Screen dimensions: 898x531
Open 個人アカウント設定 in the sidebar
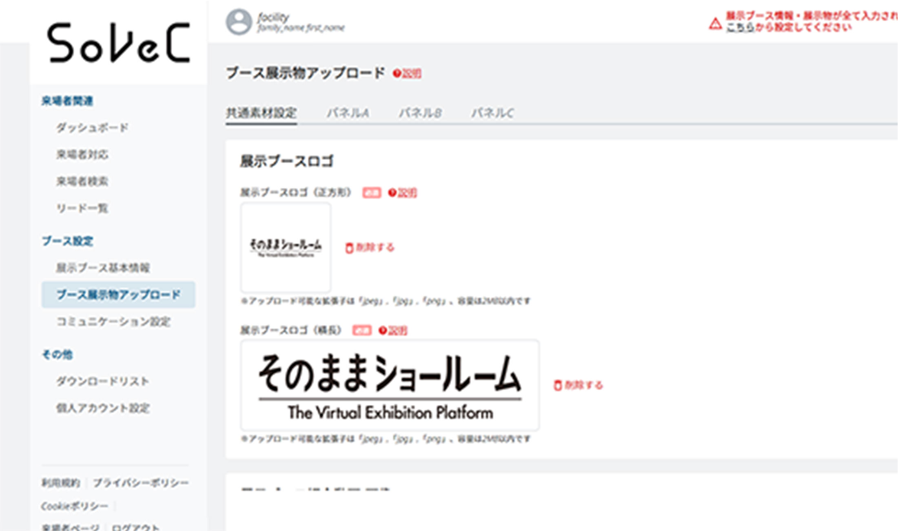tap(103, 408)
